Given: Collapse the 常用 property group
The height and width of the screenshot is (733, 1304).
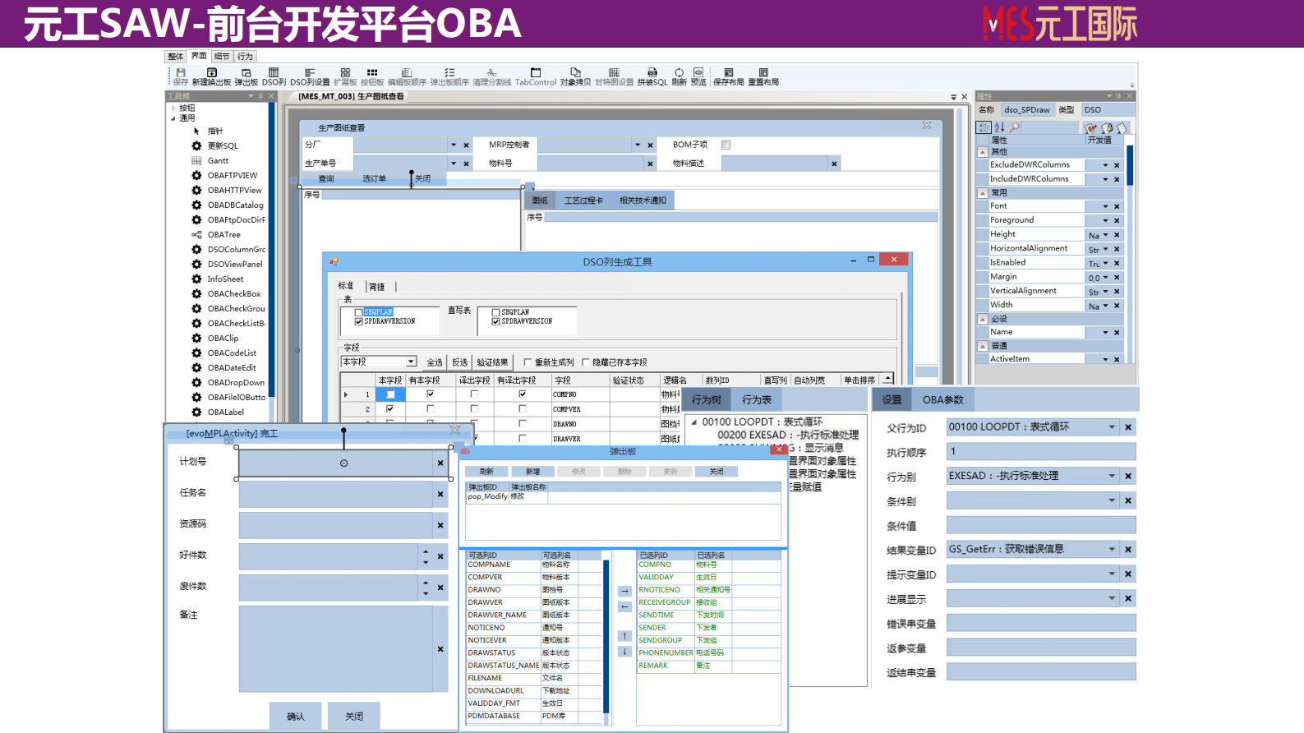Looking at the screenshot, I should 983,193.
